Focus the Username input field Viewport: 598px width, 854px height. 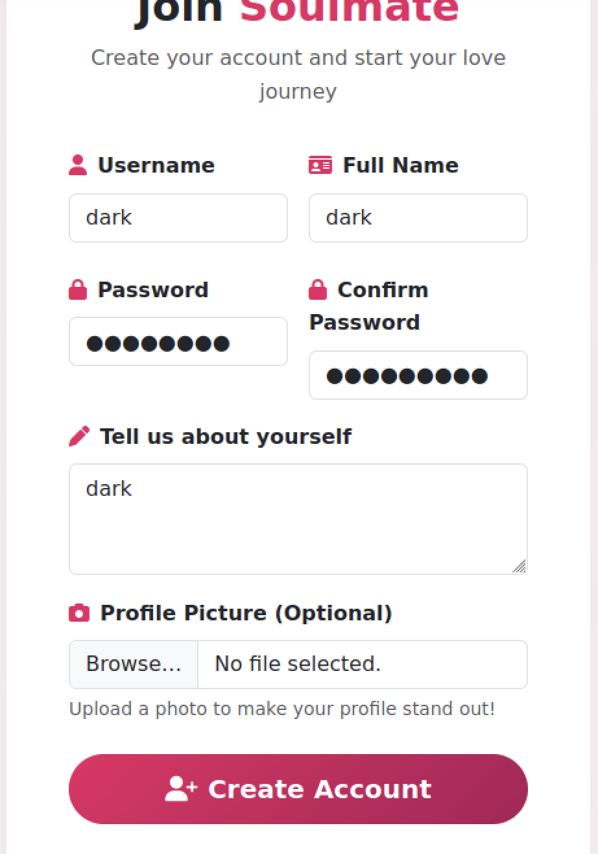178,218
